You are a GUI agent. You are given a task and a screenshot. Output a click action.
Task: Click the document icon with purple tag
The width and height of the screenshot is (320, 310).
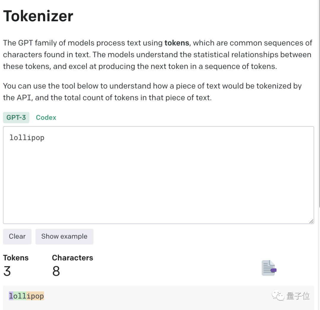tap(269, 268)
